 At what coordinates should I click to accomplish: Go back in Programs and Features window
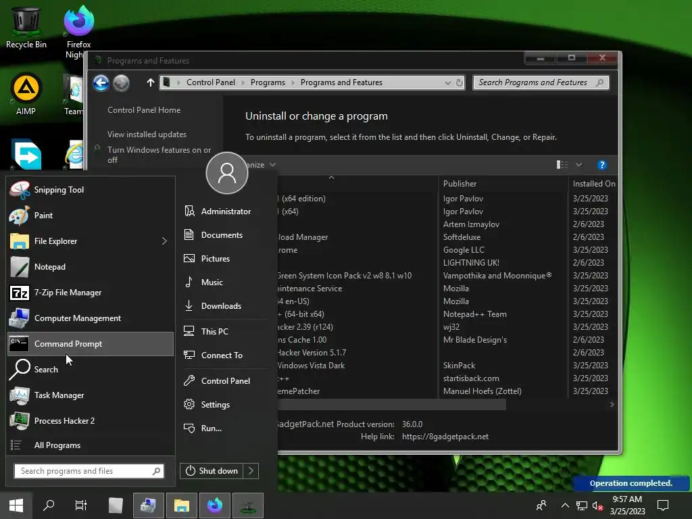click(101, 82)
